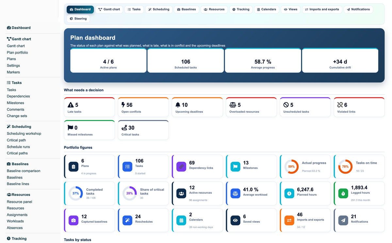Click the Average progress 58.7 % card
This screenshot has height=243, width=392.
(x=263, y=61)
